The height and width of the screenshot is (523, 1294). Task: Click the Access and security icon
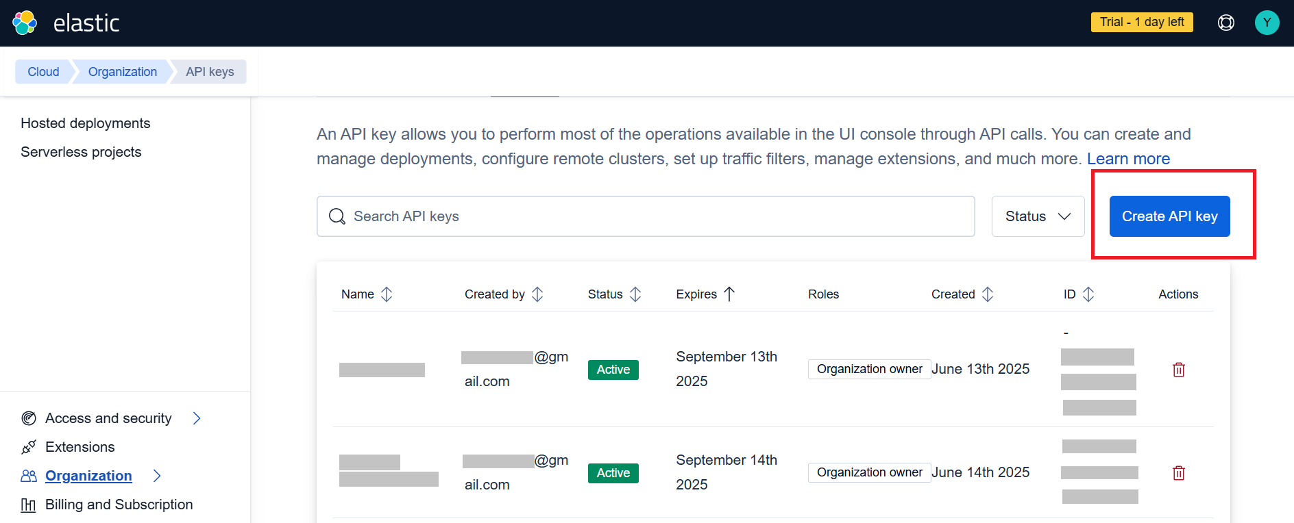point(29,418)
